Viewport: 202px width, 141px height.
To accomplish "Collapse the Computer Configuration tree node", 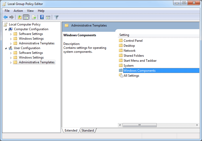I will pyautogui.click(x=6, y=29).
